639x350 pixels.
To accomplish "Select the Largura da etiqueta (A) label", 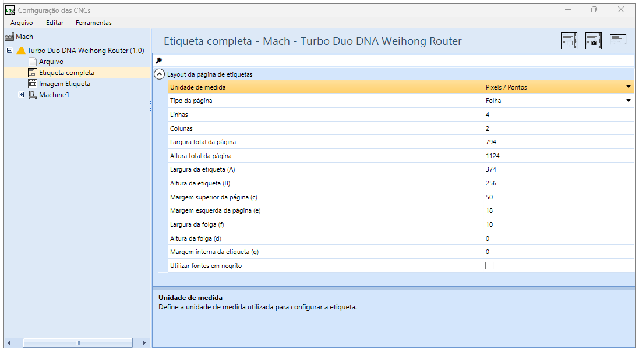I will coord(203,169).
